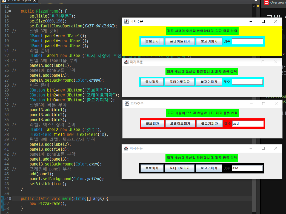Click 'new PizzaFrame();' on line 52
The width and height of the screenshot is (286, 214).
pyautogui.click(x=48, y=204)
